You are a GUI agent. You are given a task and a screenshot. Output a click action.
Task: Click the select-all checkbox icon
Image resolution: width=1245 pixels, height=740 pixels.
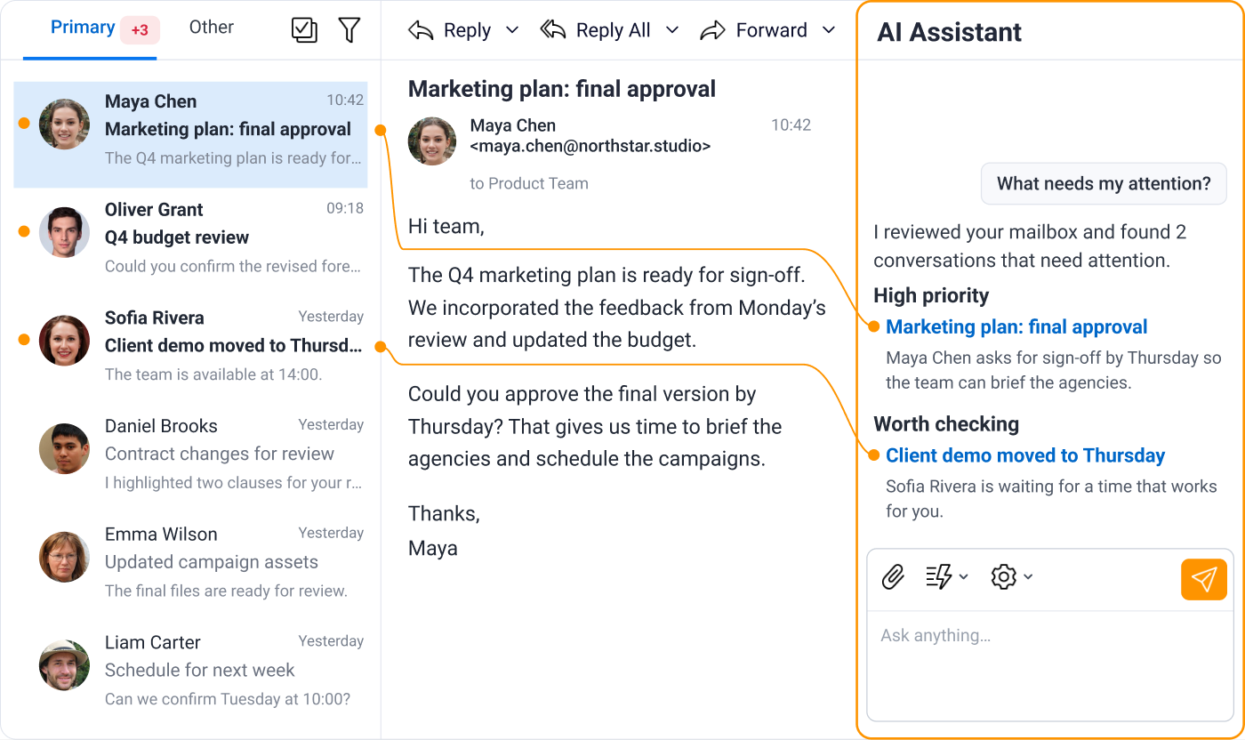(304, 30)
